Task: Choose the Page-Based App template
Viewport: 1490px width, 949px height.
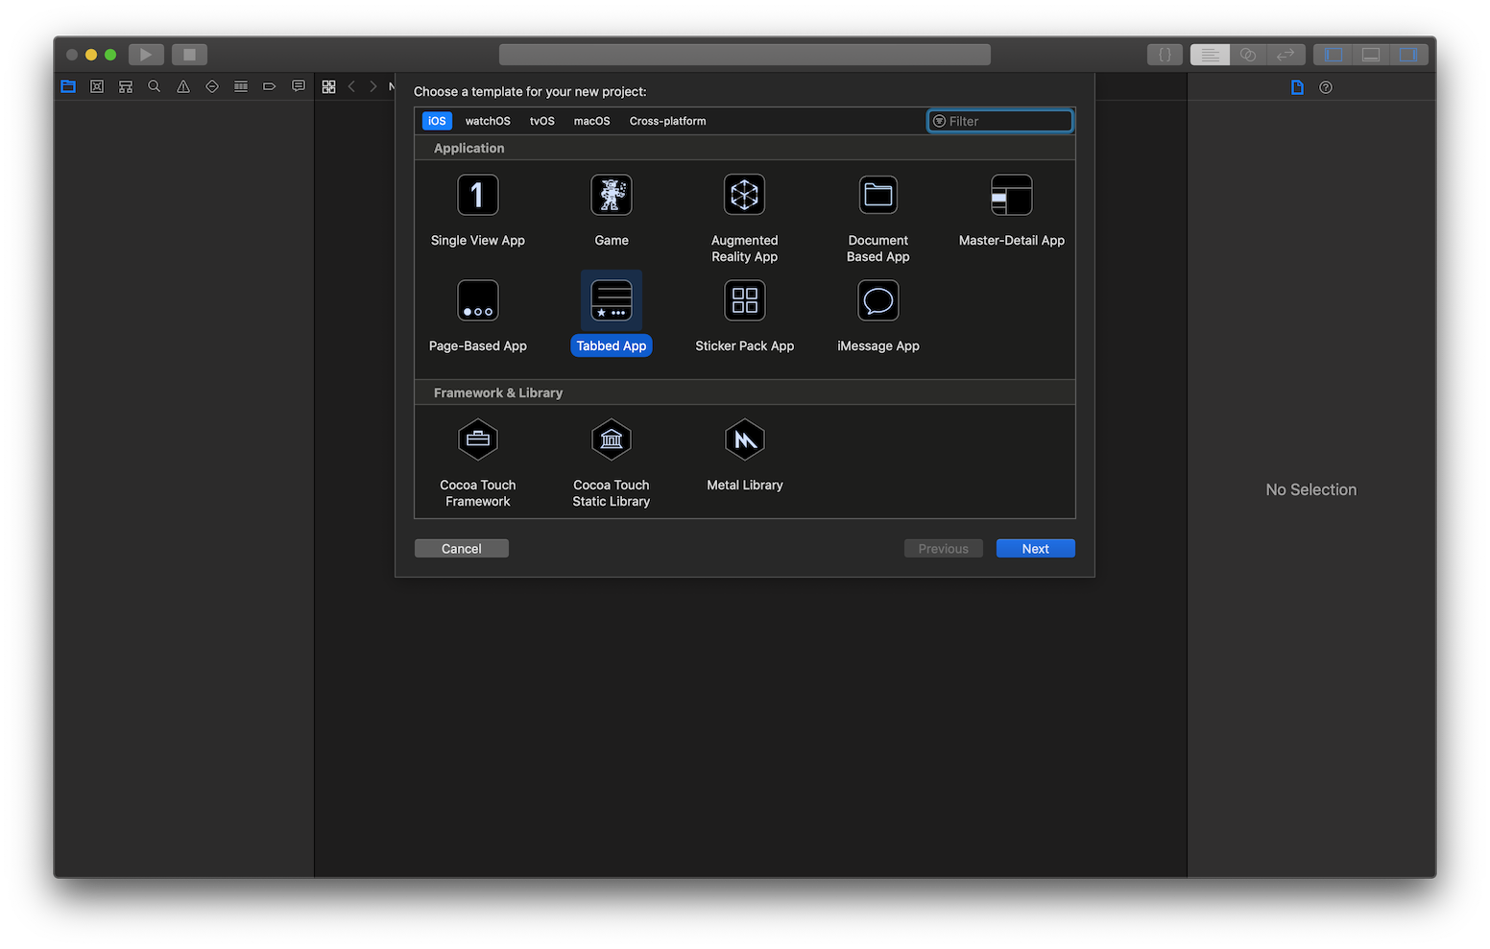Action: tap(477, 317)
